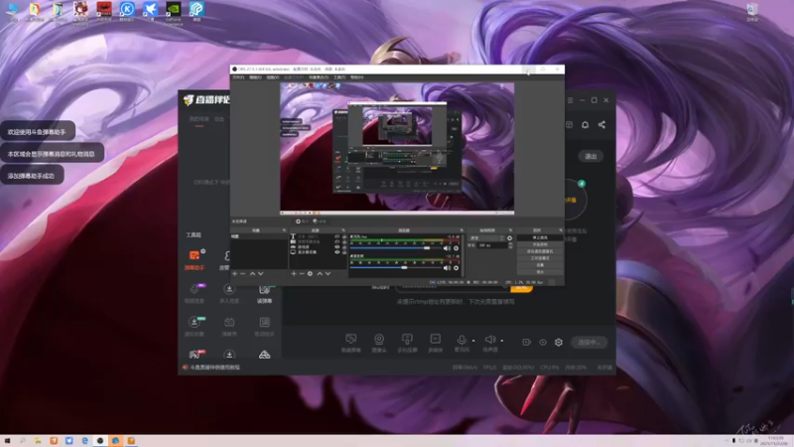The image size is (794, 447).
Task: Toggle visibility of second source row
Action: 336,241
